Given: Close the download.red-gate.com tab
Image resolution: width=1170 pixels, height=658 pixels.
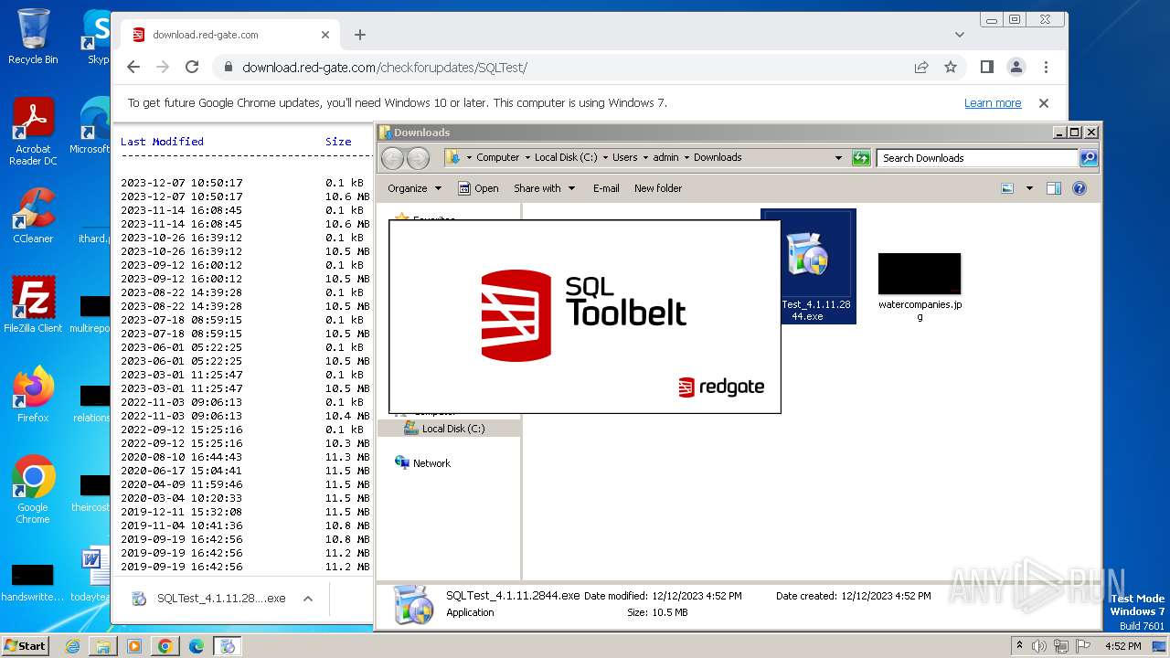Looking at the screenshot, I should point(325,35).
